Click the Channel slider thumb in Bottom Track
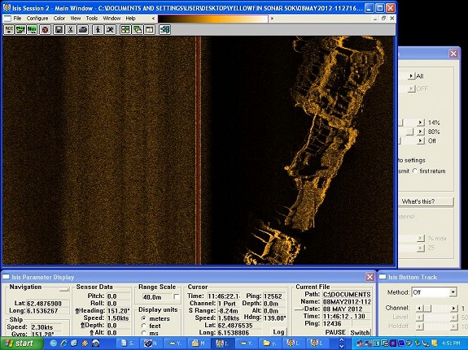Screen dimensions: 468x350 tap(427, 309)
